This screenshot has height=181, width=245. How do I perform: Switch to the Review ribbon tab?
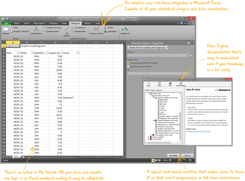(x=88, y=23)
